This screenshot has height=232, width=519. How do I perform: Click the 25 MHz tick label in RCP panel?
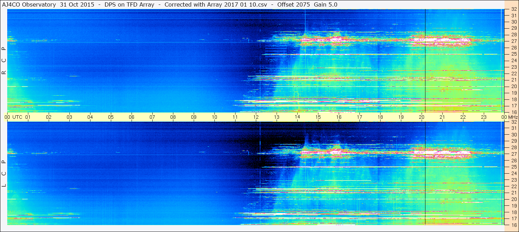513,54
